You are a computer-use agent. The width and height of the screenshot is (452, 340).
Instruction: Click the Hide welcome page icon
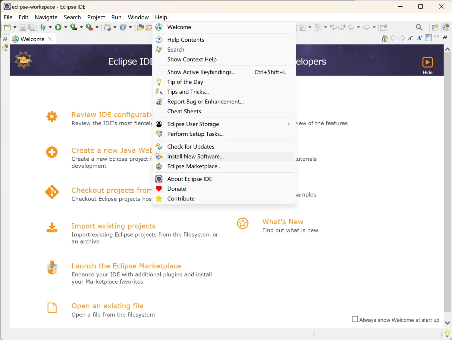point(427,62)
